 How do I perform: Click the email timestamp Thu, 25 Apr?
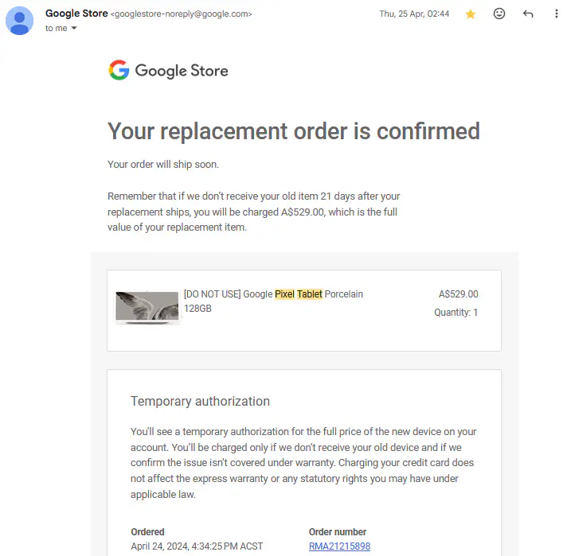(x=414, y=14)
